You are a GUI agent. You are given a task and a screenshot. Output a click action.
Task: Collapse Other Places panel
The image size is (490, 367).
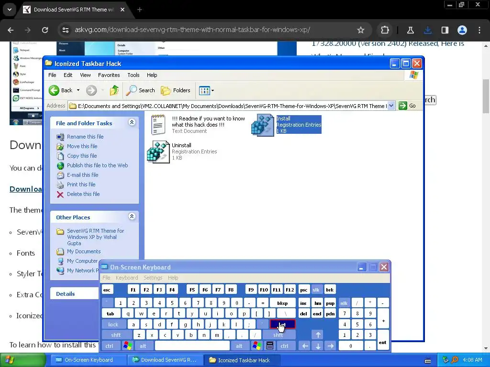132,216
